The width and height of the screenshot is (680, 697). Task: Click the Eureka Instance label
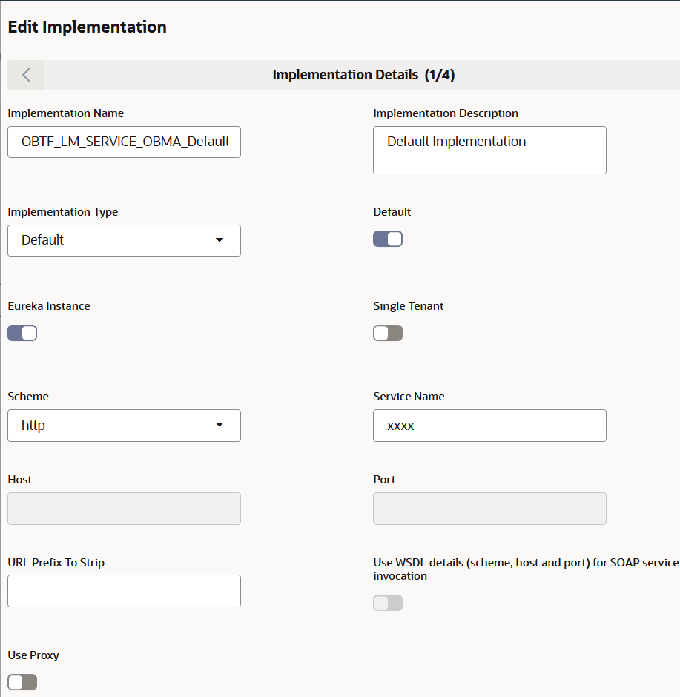point(49,306)
